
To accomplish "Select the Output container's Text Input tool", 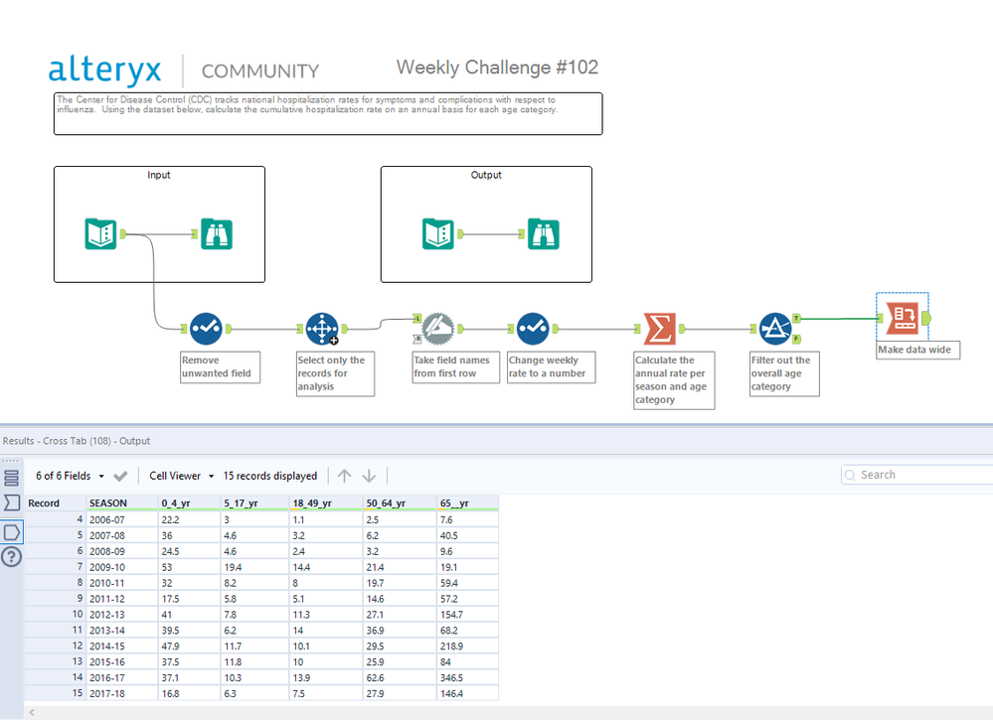I will [438, 234].
